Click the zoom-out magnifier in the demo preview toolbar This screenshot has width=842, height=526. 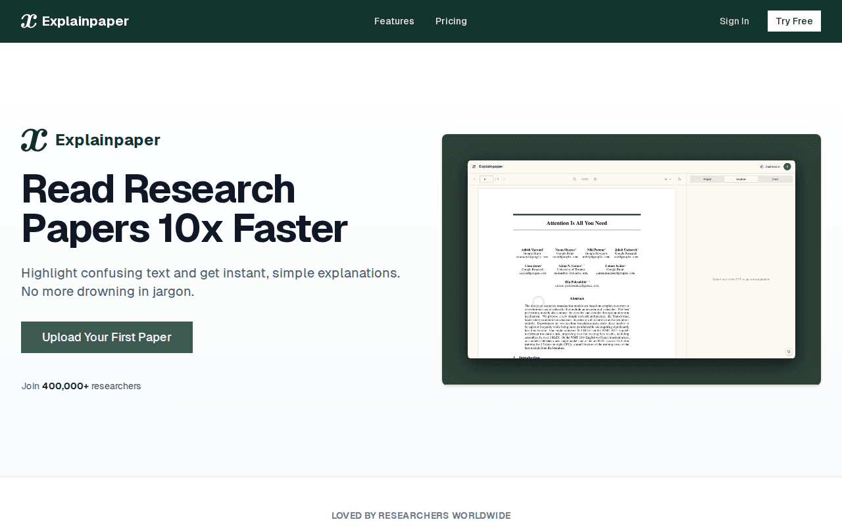(574, 179)
